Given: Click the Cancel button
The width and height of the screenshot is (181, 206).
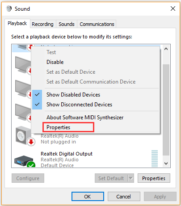Looking at the screenshot, I should [x=124, y=197].
